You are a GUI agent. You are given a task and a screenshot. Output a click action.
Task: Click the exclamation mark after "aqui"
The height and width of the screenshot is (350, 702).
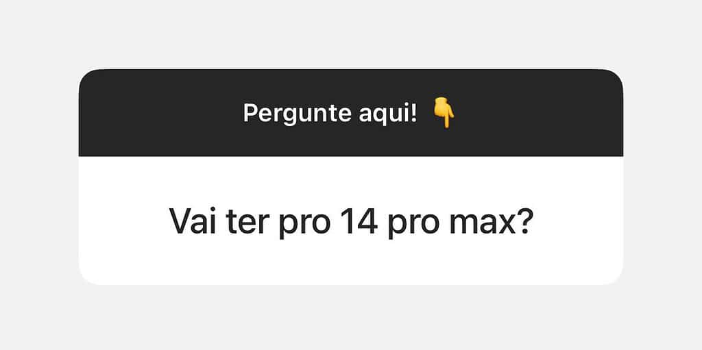414,114
